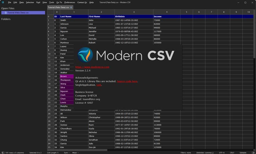This screenshot has width=256, height=154.
Task: Click the Modern CSV app icon in title bar
Action: [x=3, y=2]
